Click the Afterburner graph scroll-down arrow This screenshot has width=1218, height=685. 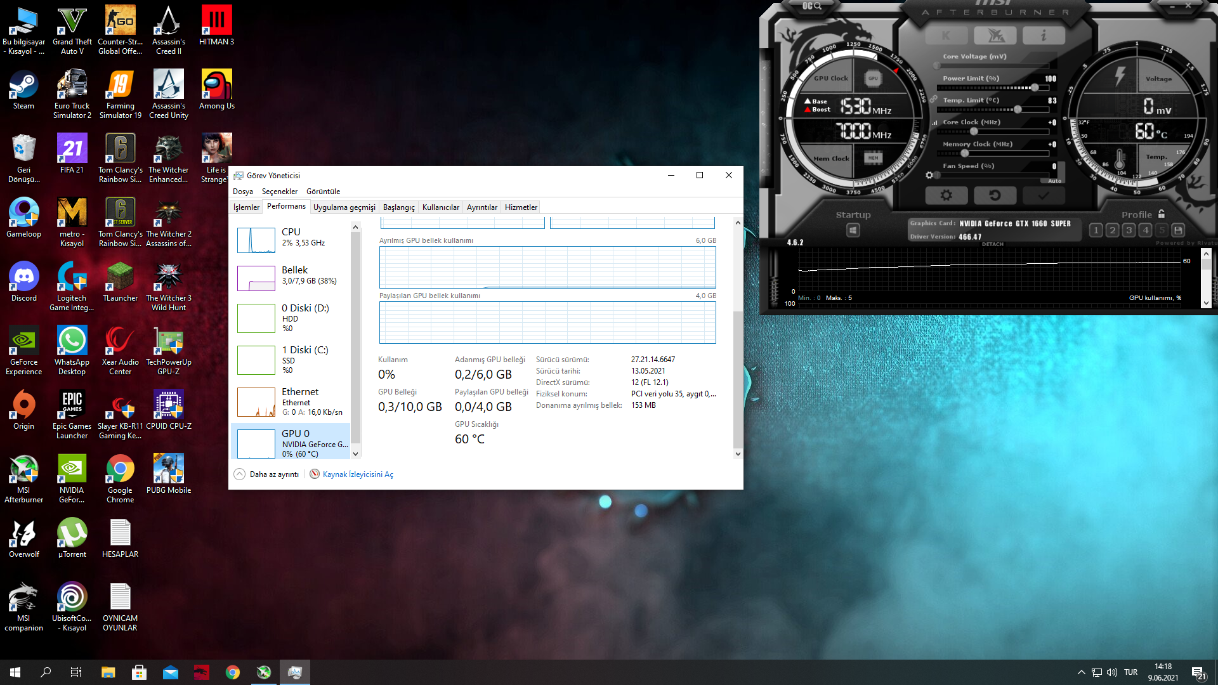[x=1206, y=303]
